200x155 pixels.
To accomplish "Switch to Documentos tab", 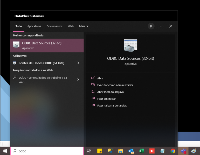I will [x=54, y=26].
